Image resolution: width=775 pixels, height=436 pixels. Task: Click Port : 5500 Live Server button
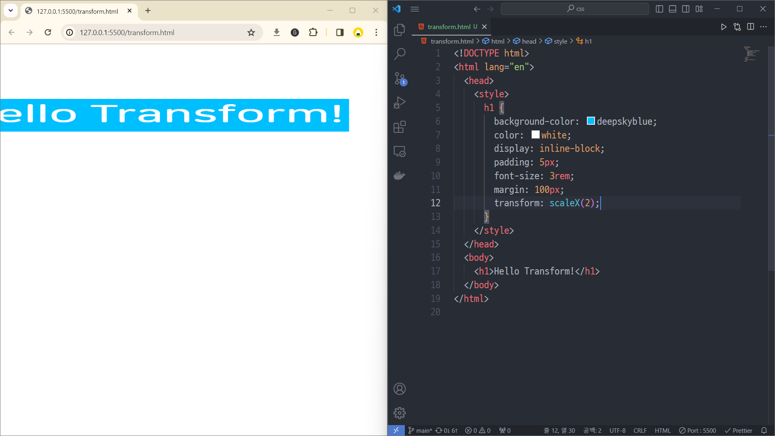[x=697, y=430]
